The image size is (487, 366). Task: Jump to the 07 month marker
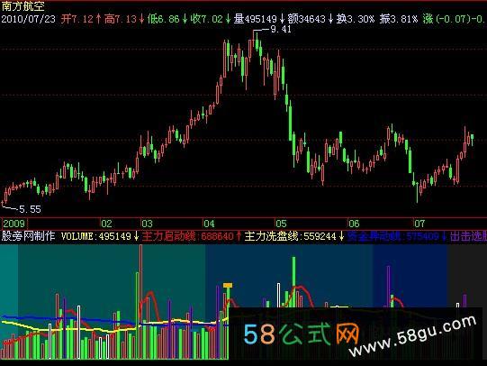419,224
